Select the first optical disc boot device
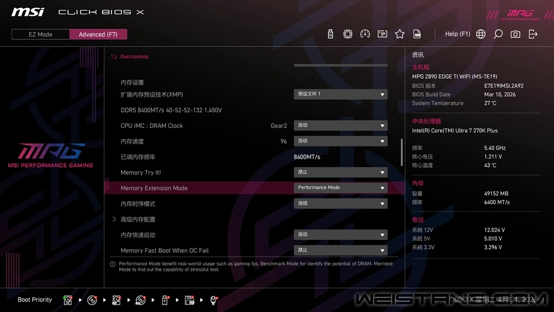 pyautogui.click(x=92, y=300)
